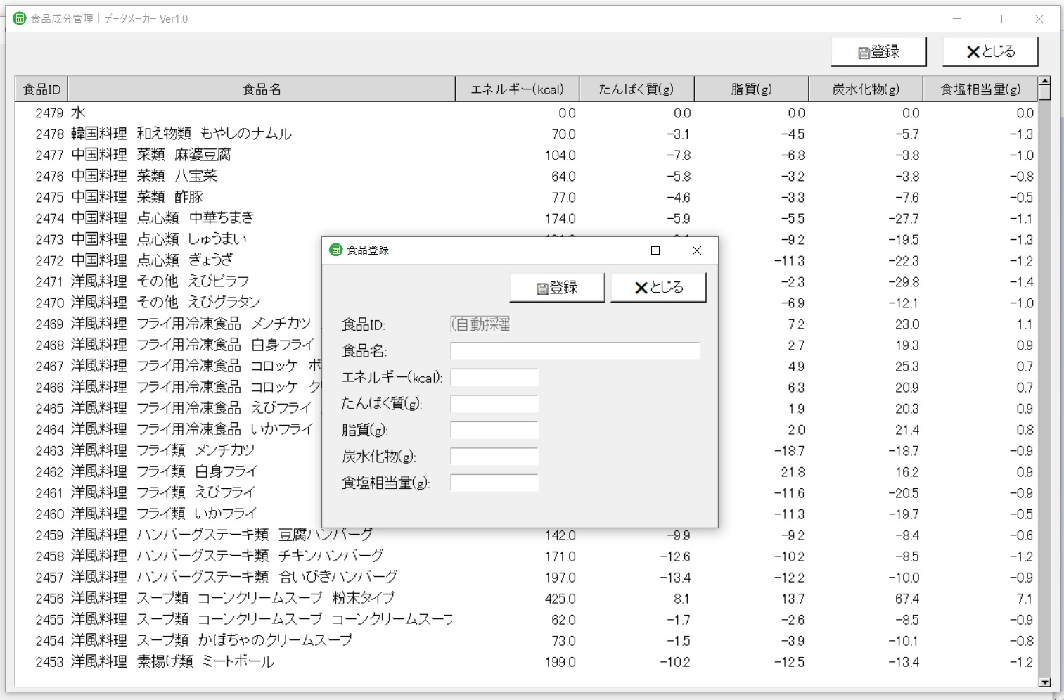Image resolution: width=1064 pixels, height=700 pixels.
Task: Click the 脂質(g) input box
Action: (494, 430)
